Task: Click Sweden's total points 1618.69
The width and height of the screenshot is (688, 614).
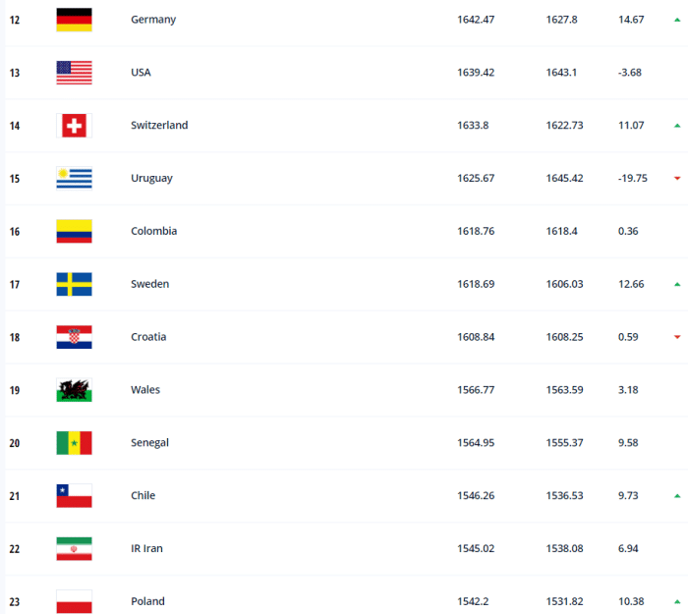Action: click(x=477, y=285)
